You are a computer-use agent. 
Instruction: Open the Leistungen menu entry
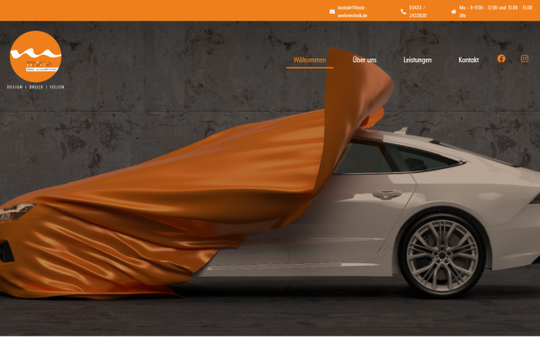[x=418, y=60]
